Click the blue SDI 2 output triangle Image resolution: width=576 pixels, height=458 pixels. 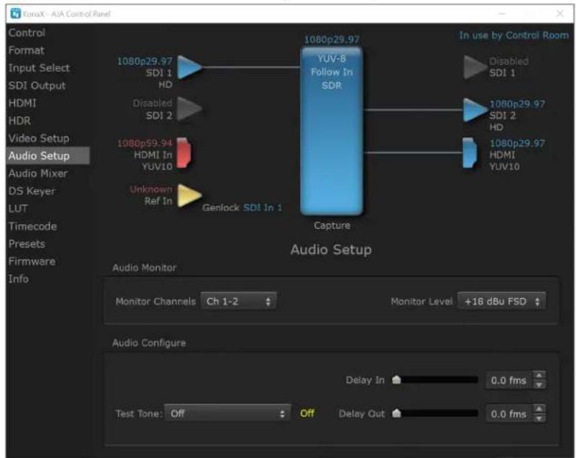475,110
